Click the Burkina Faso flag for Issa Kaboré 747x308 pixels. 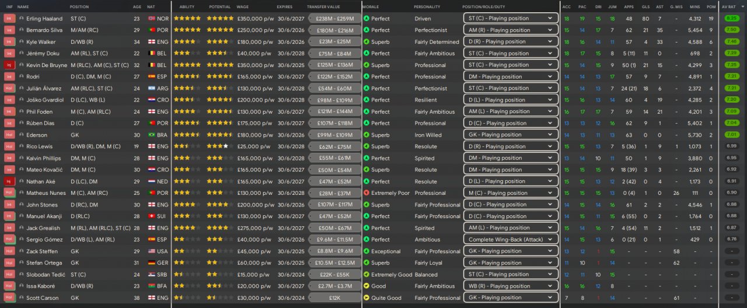pos(152,286)
